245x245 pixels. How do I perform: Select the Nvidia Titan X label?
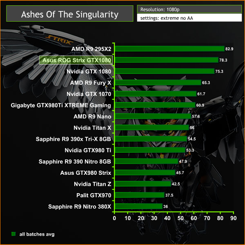[92, 128]
